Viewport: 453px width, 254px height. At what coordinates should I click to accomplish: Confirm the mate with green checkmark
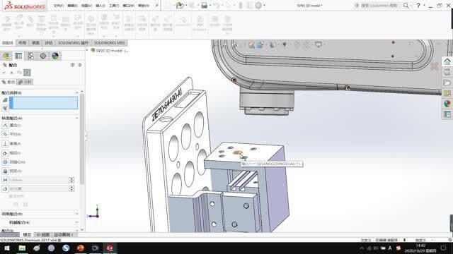coord(4,73)
